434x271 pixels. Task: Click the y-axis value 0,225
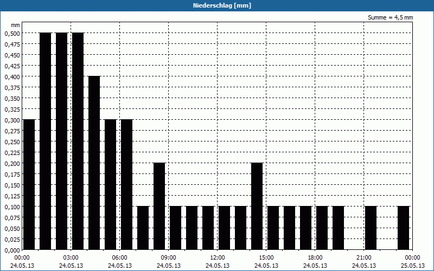12,153
